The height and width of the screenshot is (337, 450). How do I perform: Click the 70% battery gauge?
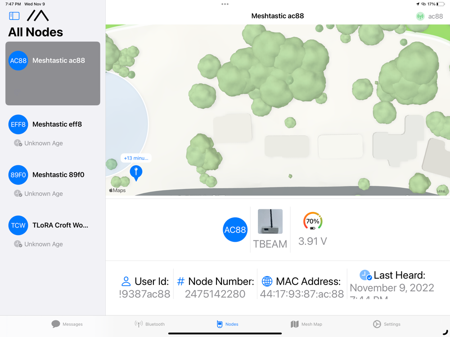pyautogui.click(x=313, y=222)
